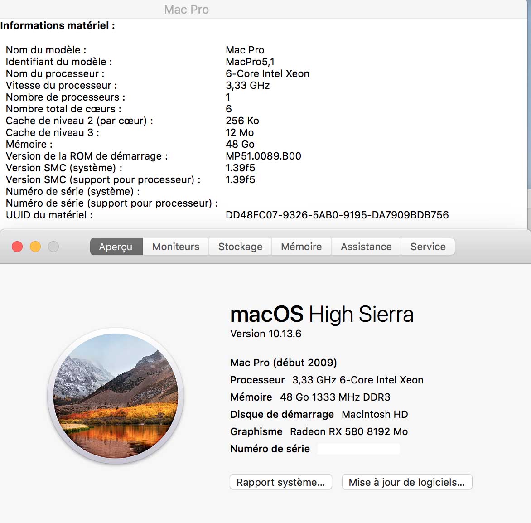
Task: Click the MP51.0089.B00 boot ROM version
Action: 263,156
